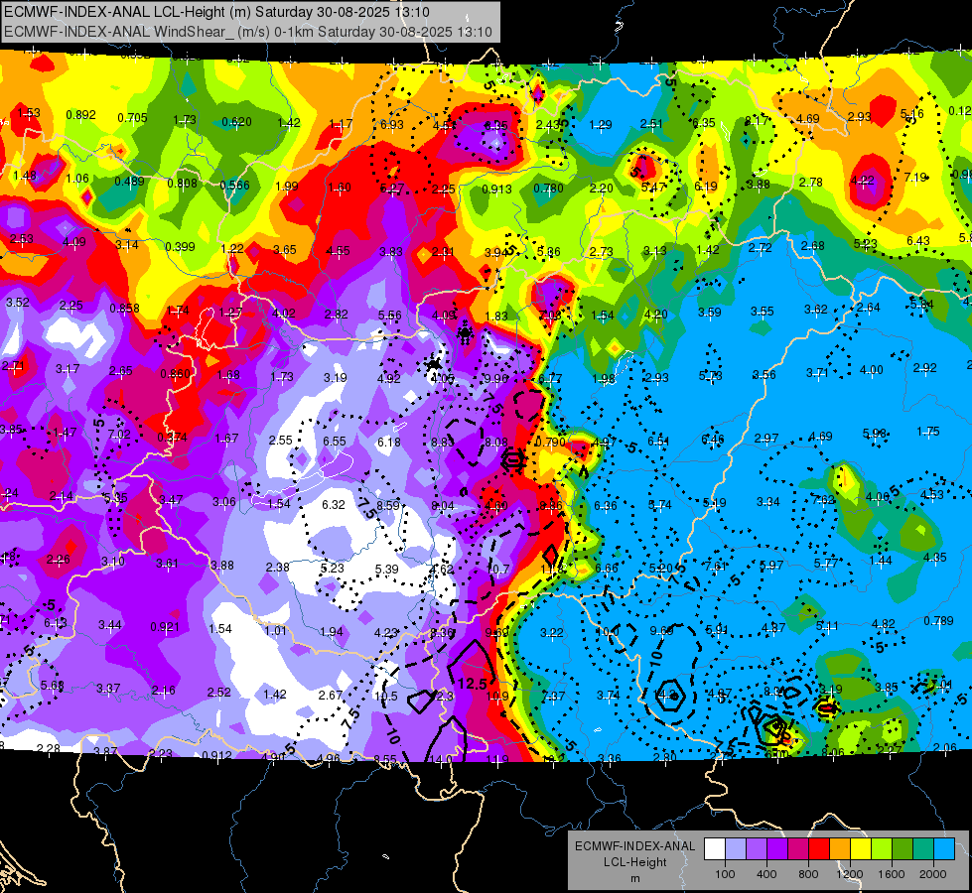Click the 0.913 grid value
Viewport: 972px width, 893px height.
(496, 189)
